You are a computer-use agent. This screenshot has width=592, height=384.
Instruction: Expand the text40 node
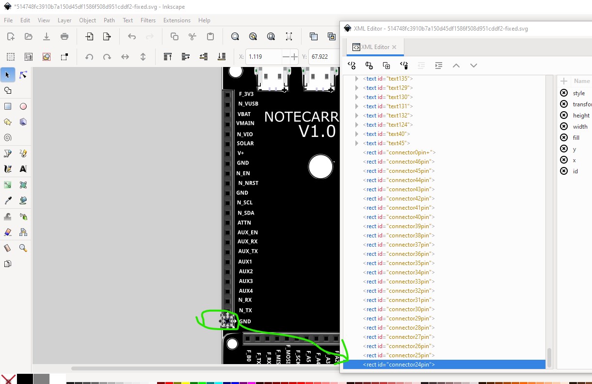coord(357,134)
